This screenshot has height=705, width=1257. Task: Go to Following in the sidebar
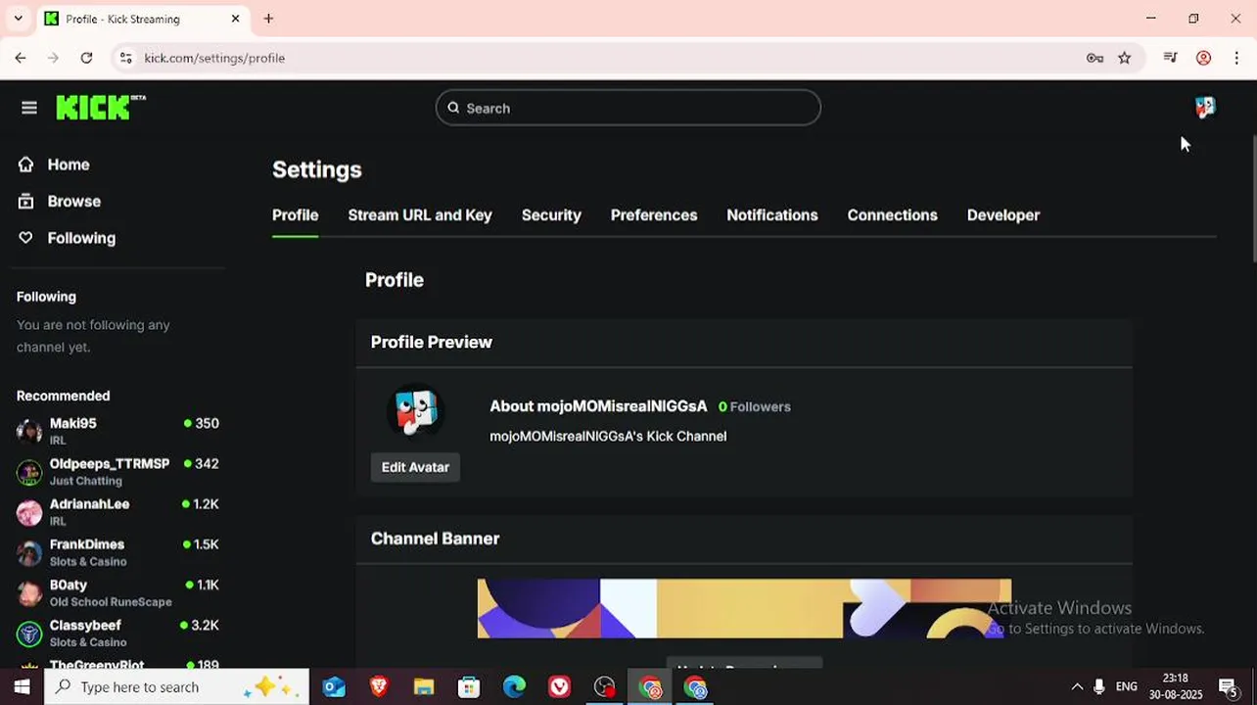(x=81, y=238)
